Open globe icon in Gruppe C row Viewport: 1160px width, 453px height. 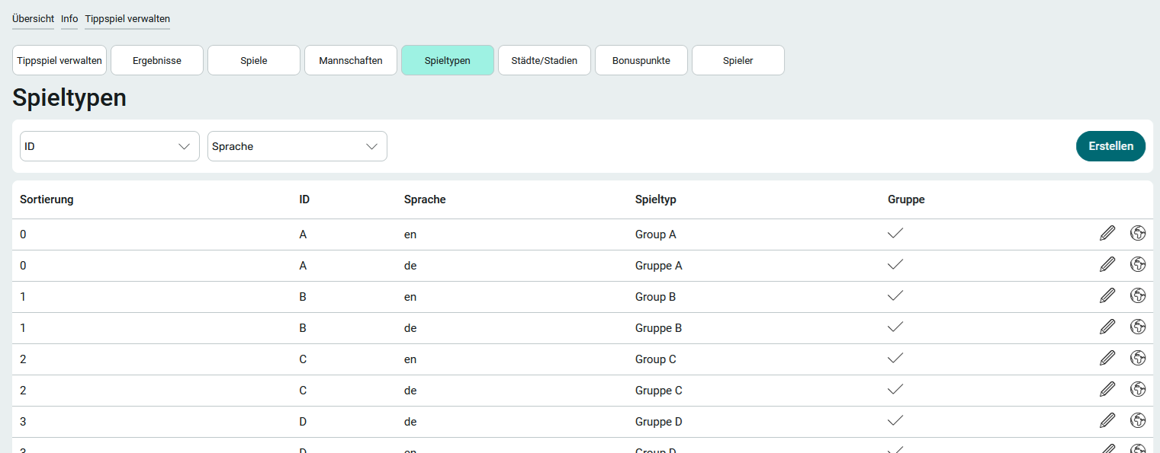tap(1138, 389)
